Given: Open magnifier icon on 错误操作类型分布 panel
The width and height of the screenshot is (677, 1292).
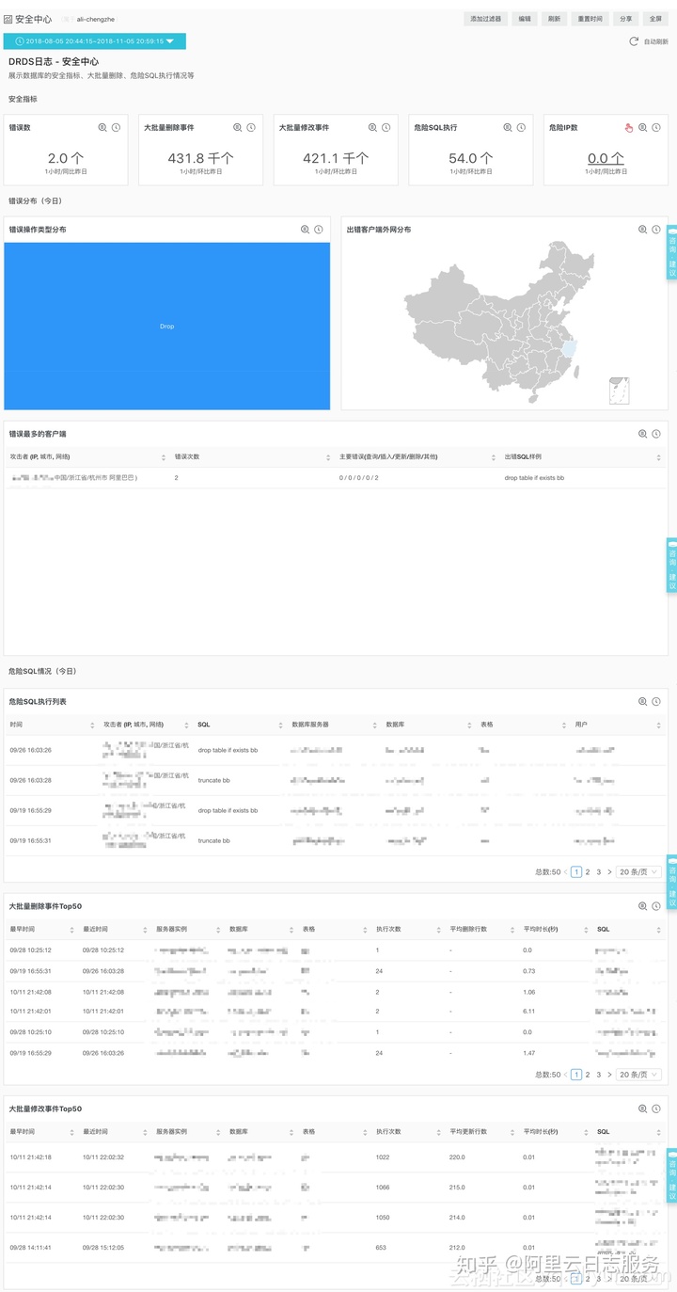Looking at the screenshot, I should tap(306, 230).
